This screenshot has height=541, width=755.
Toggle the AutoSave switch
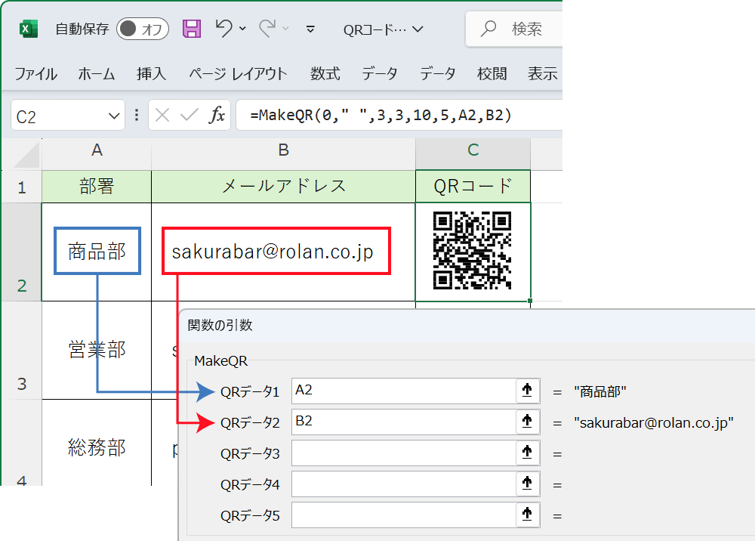pyautogui.click(x=143, y=29)
